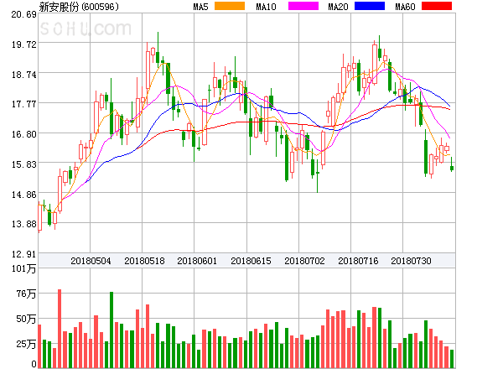Click the 18.74 price axis label
Viewport: 503px width, 369px height.
pos(23,75)
